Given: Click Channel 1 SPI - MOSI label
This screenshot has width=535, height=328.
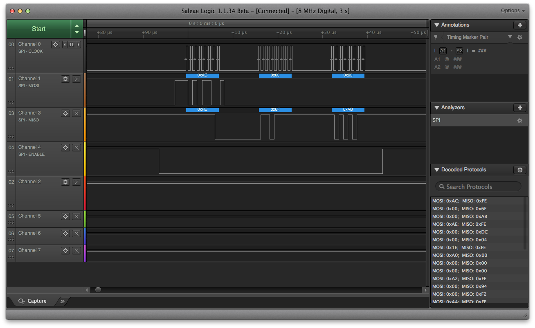Looking at the screenshot, I should click(29, 86).
